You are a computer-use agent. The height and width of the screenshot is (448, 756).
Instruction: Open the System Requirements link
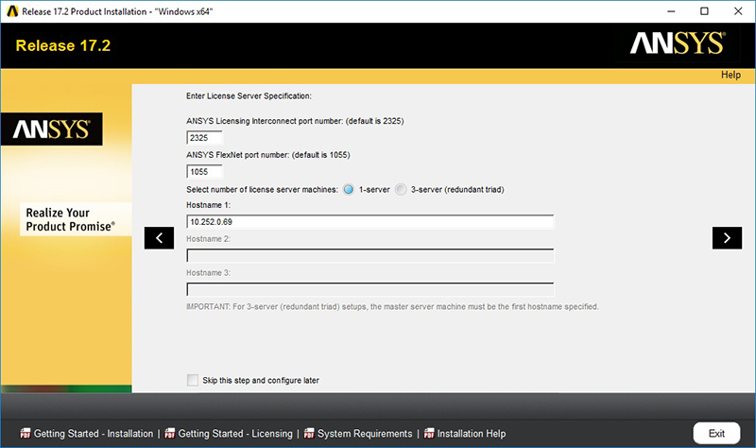[365, 434]
